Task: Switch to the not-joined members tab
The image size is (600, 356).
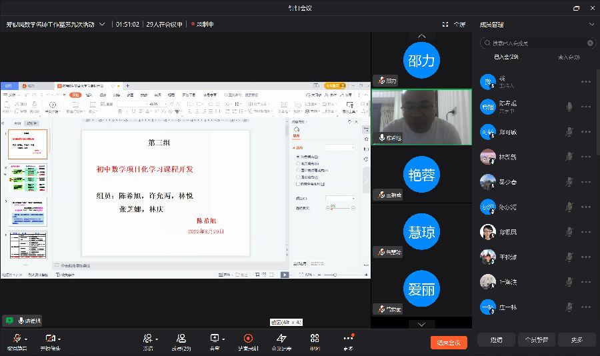Action: (568, 57)
